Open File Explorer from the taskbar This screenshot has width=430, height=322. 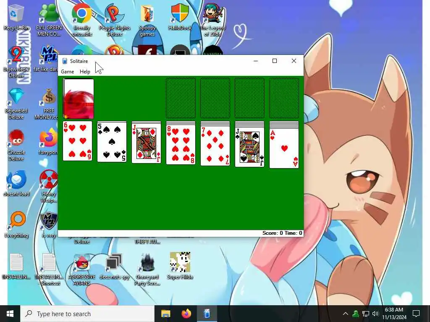[x=165, y=314]
